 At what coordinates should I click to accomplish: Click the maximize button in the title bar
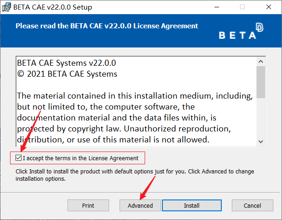coord(242,7)
